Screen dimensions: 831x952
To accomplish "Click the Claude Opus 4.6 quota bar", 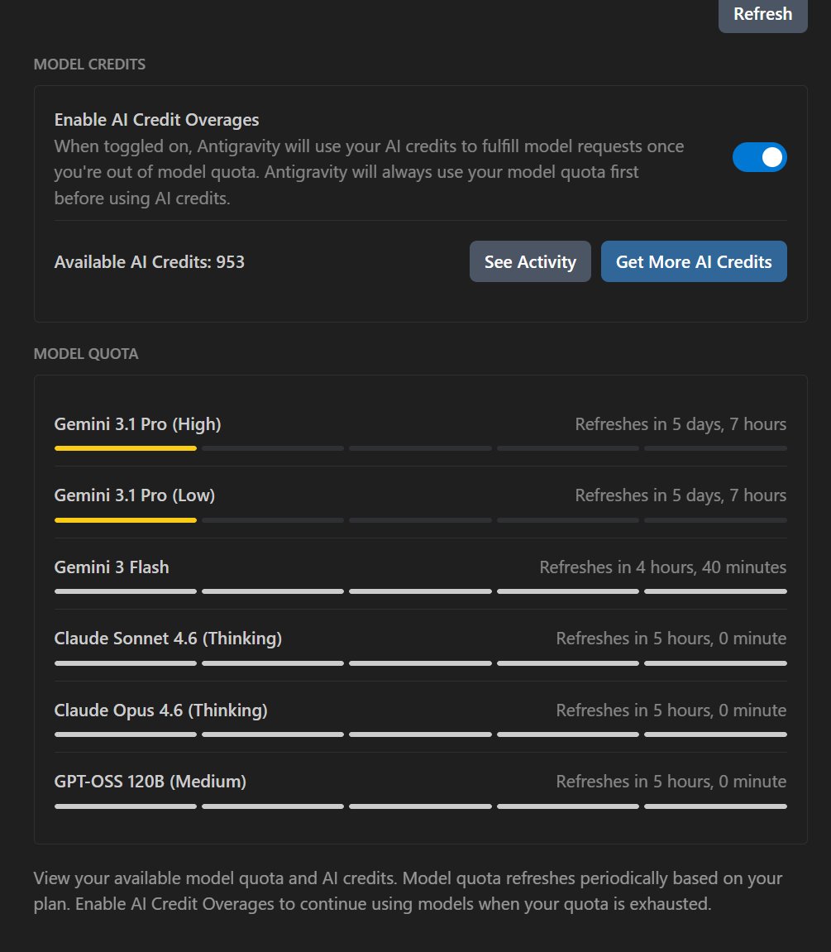I will (420, 734).
